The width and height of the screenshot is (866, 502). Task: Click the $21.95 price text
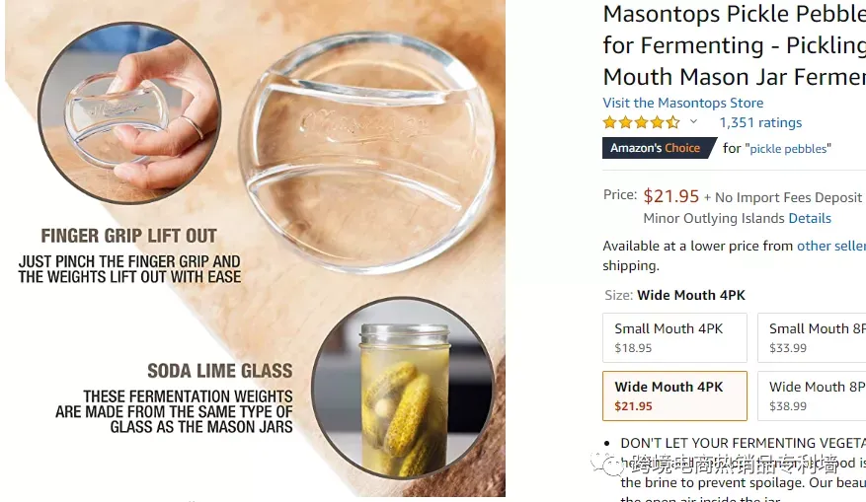(671, 196)
